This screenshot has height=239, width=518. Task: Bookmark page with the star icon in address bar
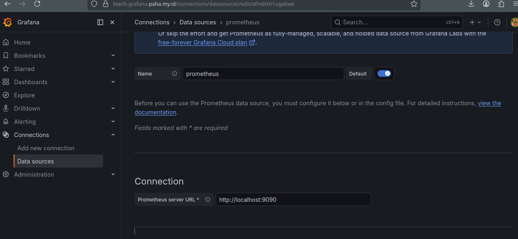click(x=414, y=4)
